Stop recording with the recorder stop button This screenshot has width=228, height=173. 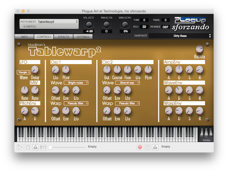147,147
